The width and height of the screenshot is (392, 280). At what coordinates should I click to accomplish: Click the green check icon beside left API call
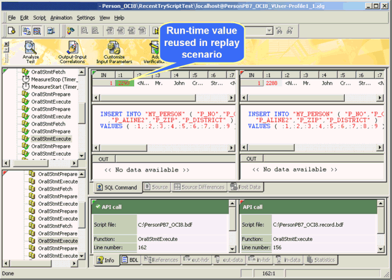[98, 207]
